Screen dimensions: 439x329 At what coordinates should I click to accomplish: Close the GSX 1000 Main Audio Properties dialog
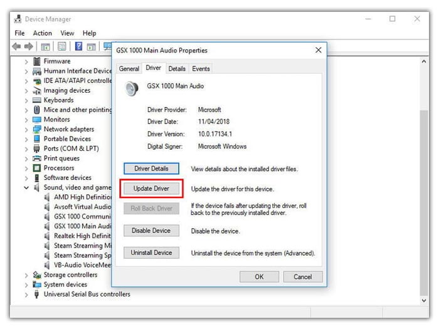pyautogui.click(x=319, y=50)
